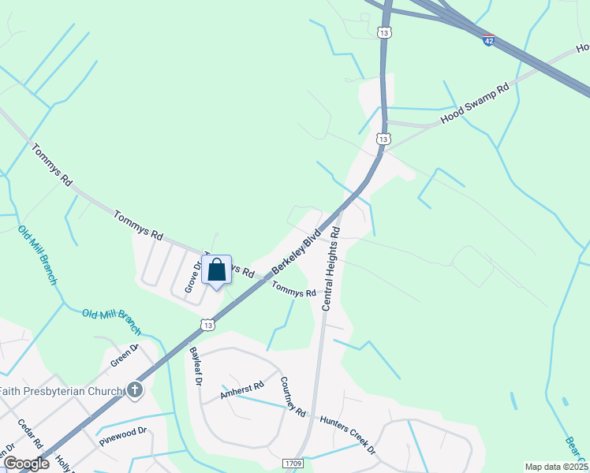This screenshot has height=473, width=590.
Task: Click Old Mill Branch label near Green Dr
Action: pos(111,322)
